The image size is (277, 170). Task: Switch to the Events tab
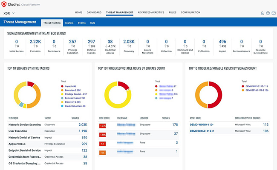pyautogui.click(x=81, y=22)
